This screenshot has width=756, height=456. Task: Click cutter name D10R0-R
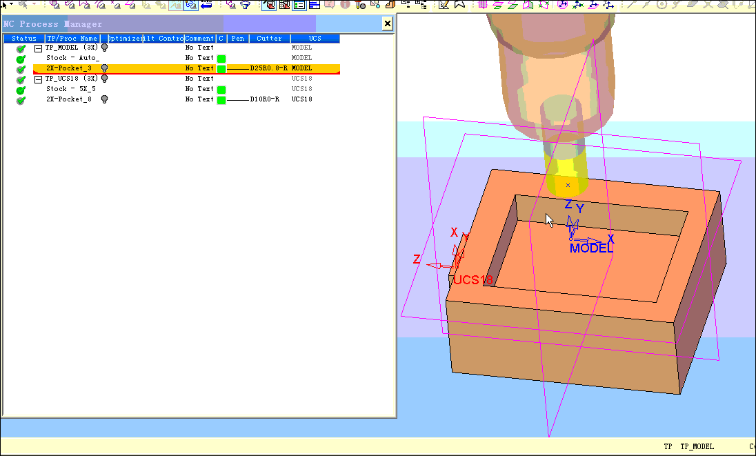click(x=265, y=99)
